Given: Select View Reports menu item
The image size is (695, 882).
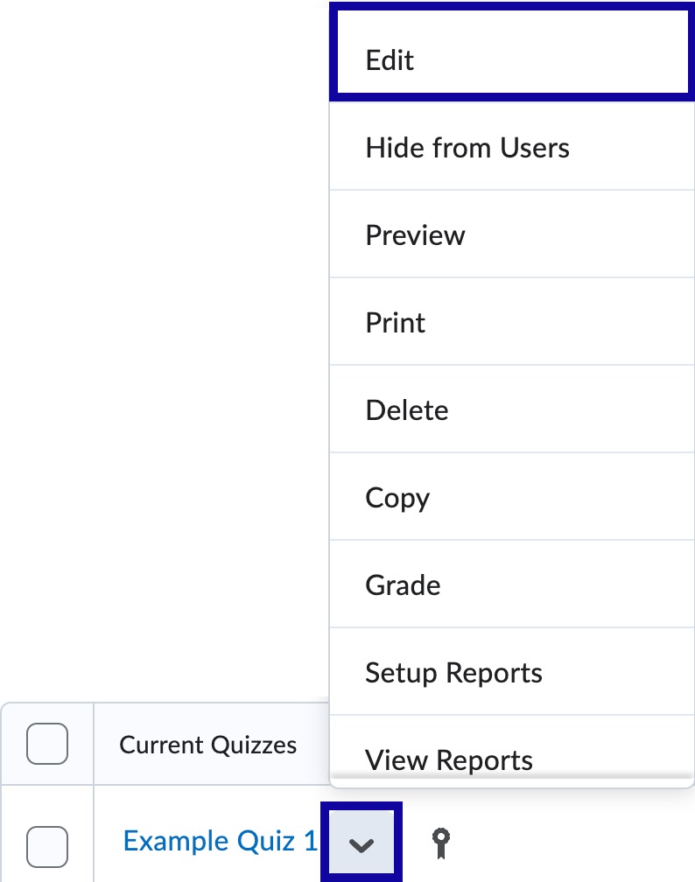Looking at the screenshot, I should click(511, 759).
